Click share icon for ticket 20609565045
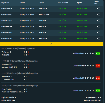The width and height of the screenshot is (105, 103). click(x=98, y=27)
